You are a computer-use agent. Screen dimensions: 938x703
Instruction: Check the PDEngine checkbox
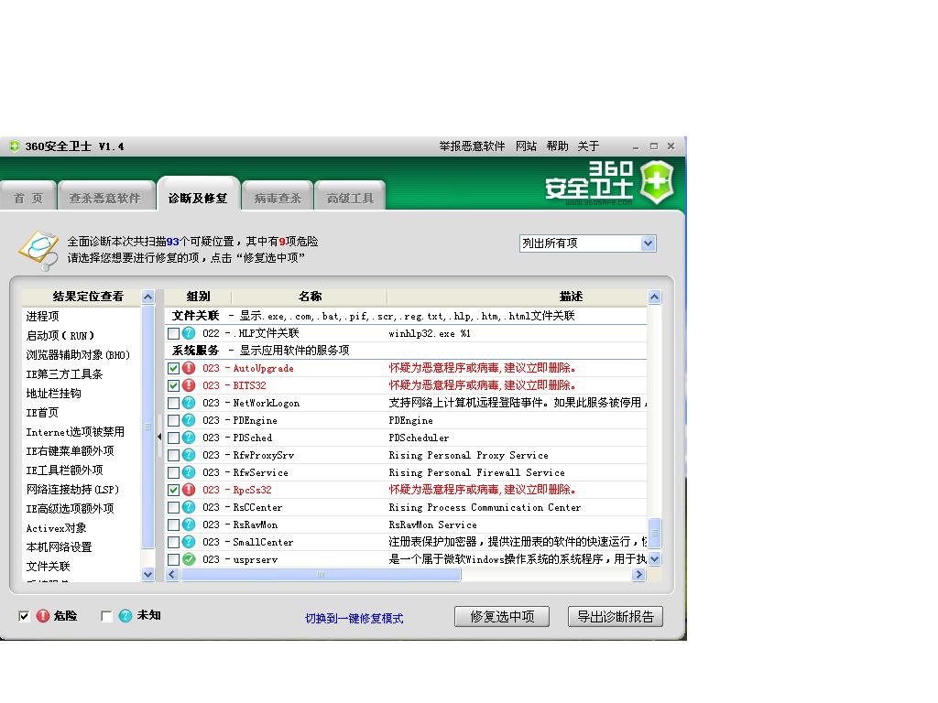tap(173, 420)
